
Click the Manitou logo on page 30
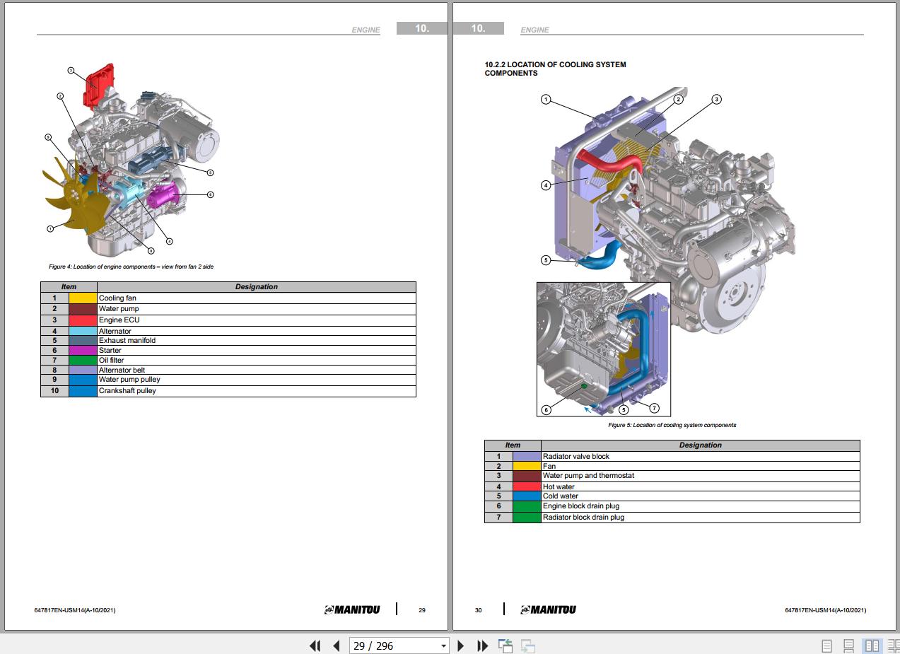(548, 609)
